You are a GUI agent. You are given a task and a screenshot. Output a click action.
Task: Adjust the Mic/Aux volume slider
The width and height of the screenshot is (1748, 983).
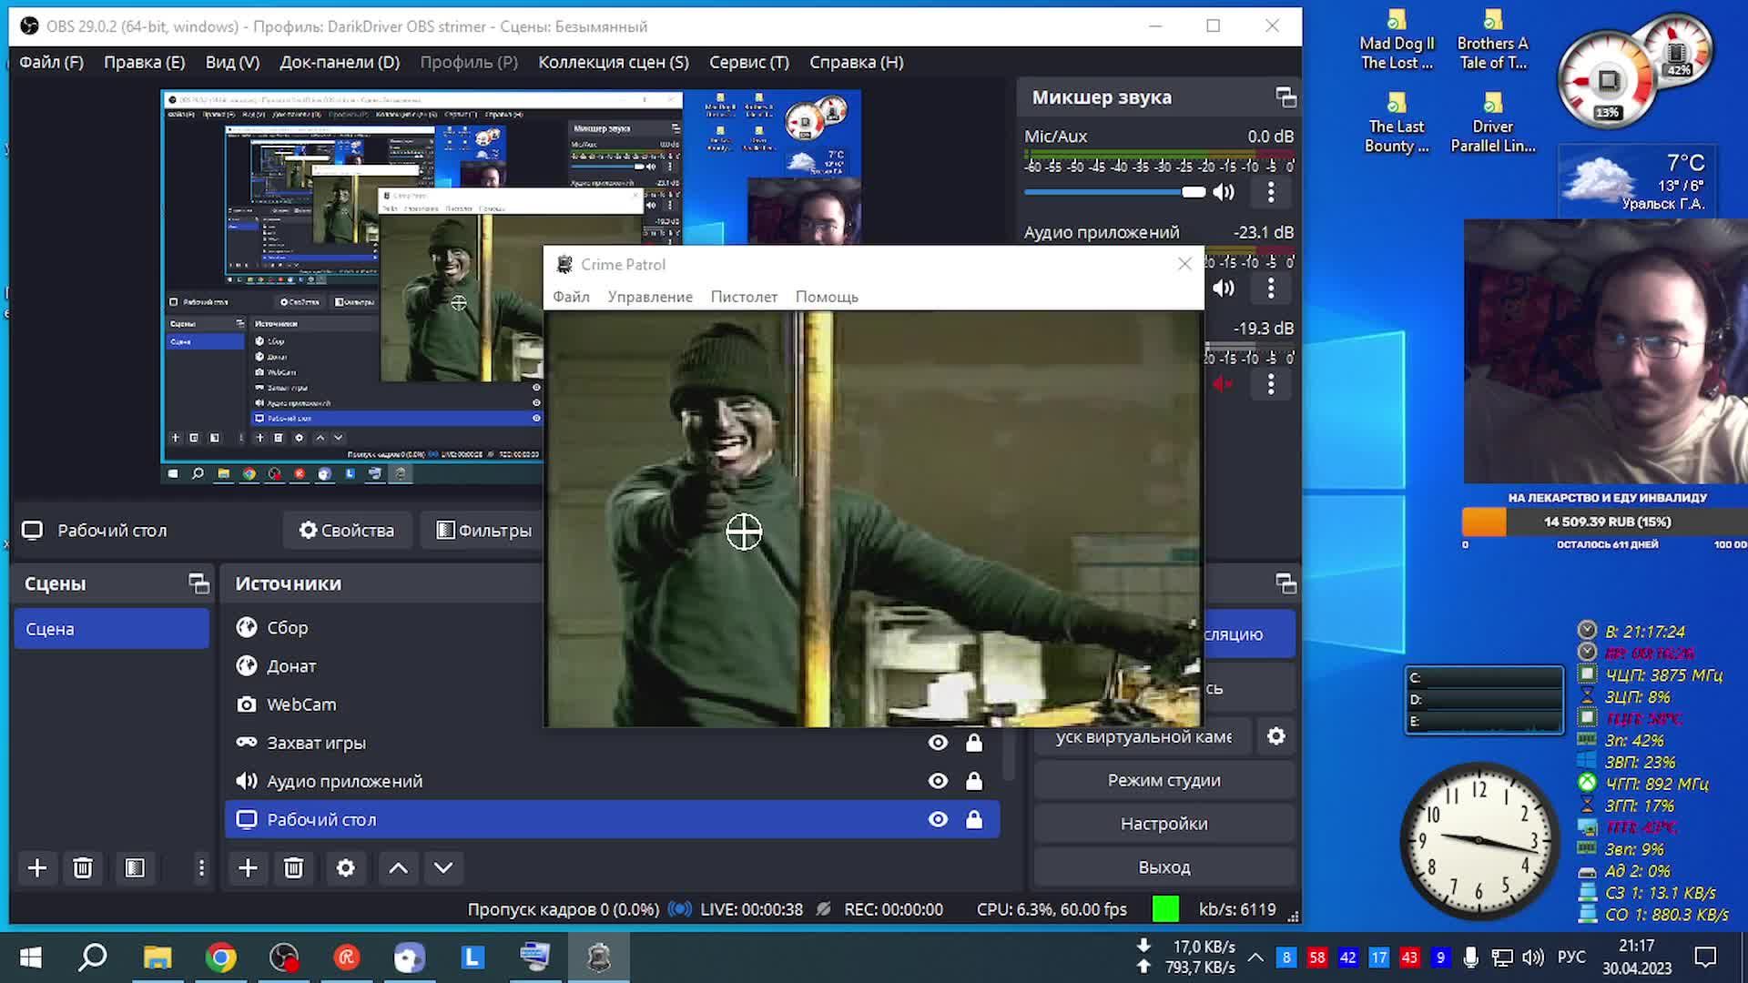click(x=1193, y=192)
